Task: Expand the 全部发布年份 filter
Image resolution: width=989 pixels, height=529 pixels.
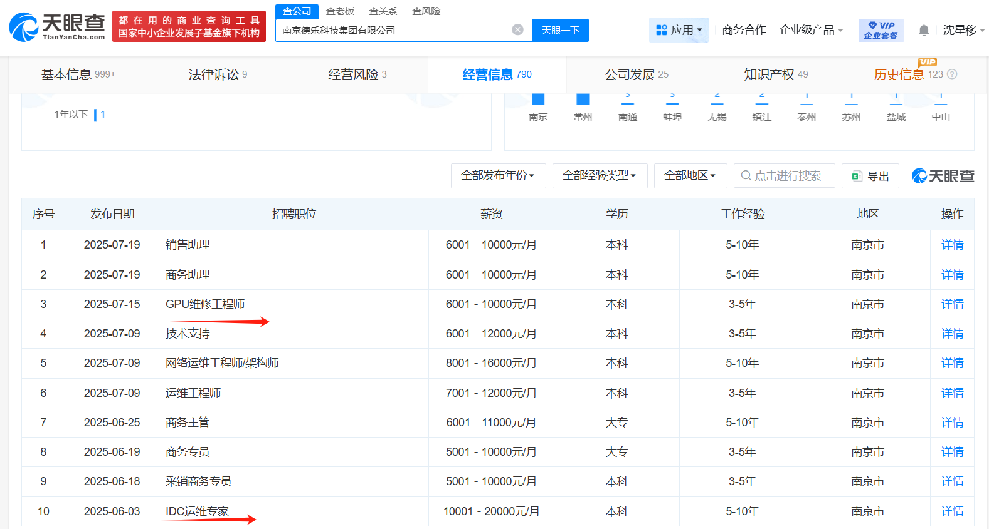Action: (498, 176)
